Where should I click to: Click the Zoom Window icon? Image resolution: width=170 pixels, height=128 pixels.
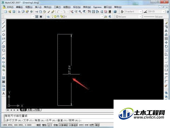click(x=80, y=12)
